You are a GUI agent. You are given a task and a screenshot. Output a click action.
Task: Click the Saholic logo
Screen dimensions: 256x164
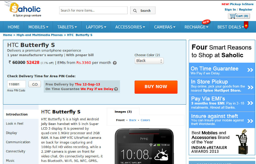(x=23, y=9)
